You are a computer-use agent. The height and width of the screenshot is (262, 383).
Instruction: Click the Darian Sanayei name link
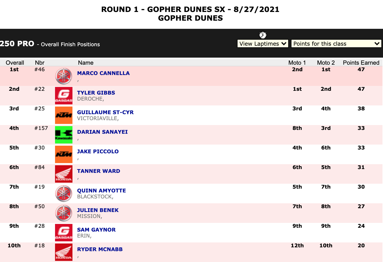point(102,132)
